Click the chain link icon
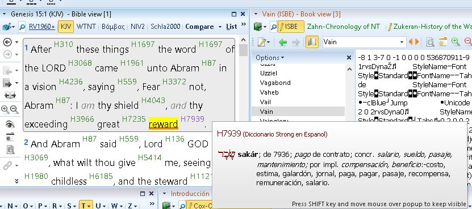The image size is (472, 209). point(7,165)
